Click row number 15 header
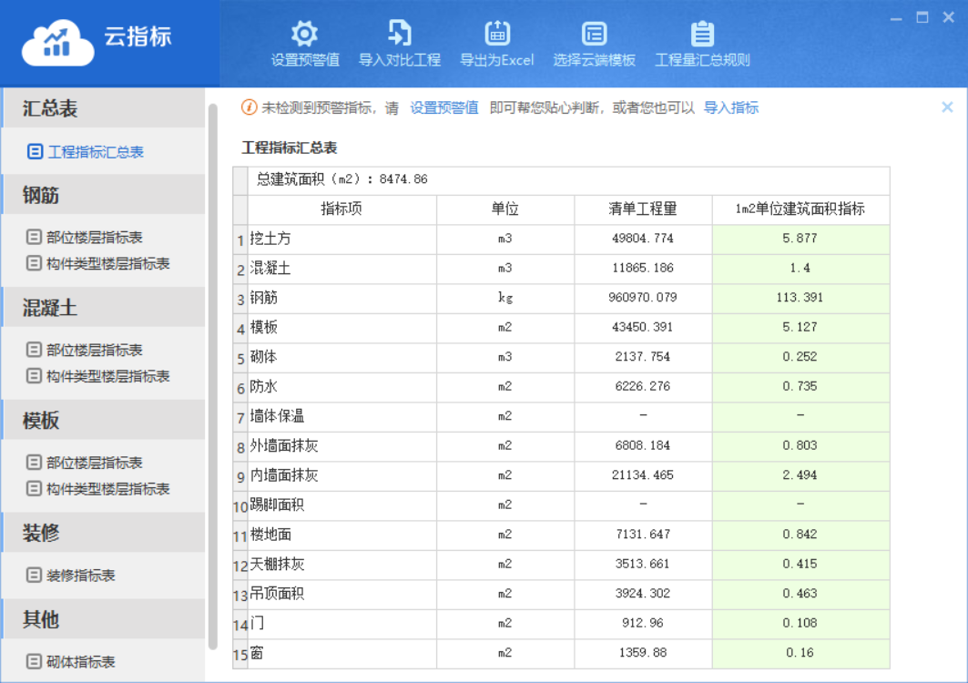Image resolution: width=968 pixels, height=683 pixels. (x=240, y=654)
